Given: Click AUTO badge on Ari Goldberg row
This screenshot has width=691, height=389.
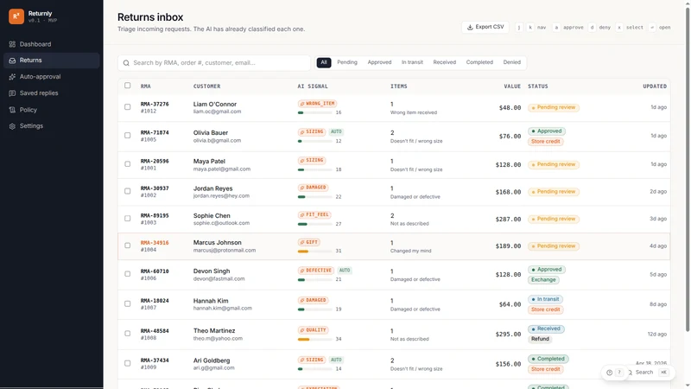Looking at the screenshot, I should [x=336, y=360].
